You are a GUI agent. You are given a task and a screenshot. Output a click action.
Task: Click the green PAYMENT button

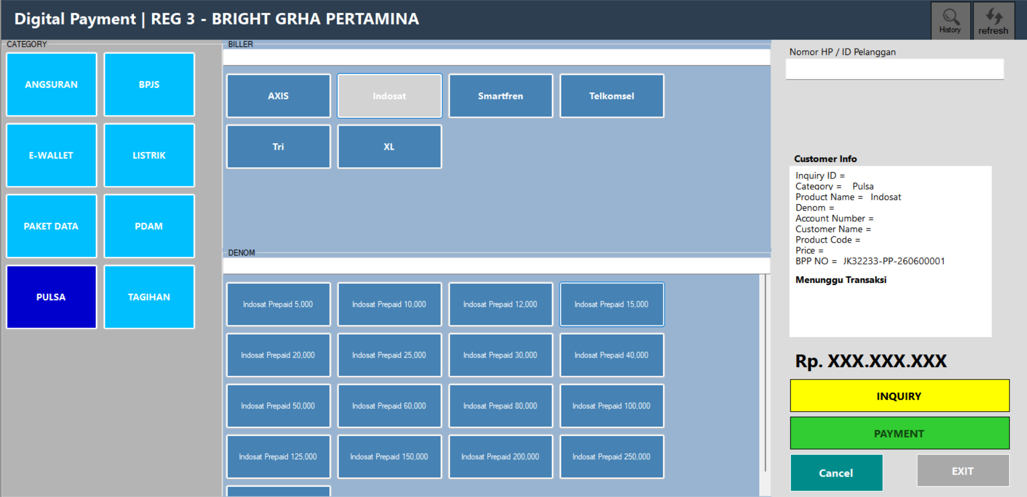900,433
